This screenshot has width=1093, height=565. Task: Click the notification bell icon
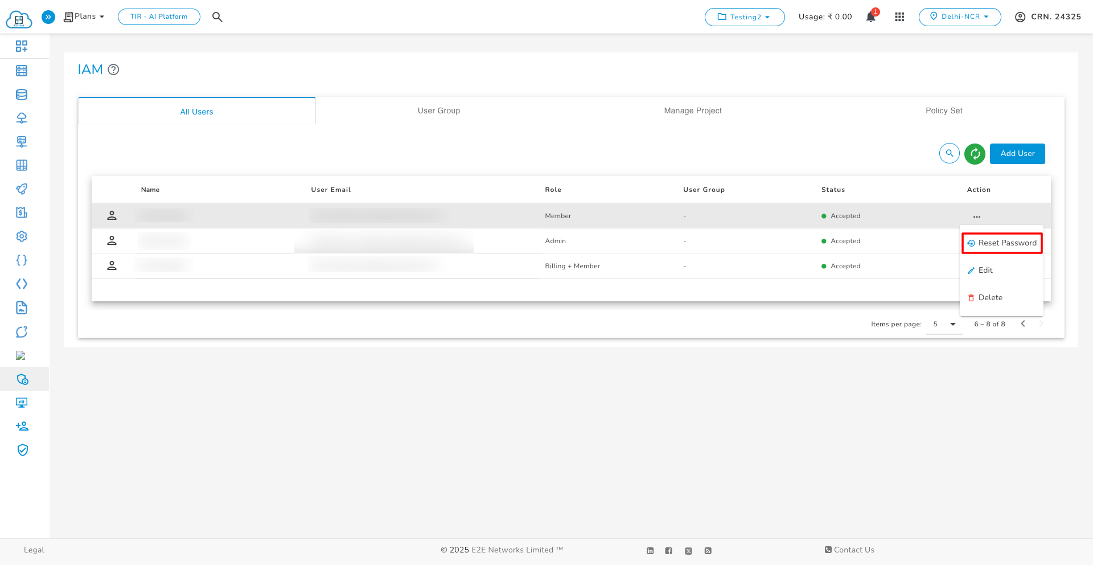(870, 17)
